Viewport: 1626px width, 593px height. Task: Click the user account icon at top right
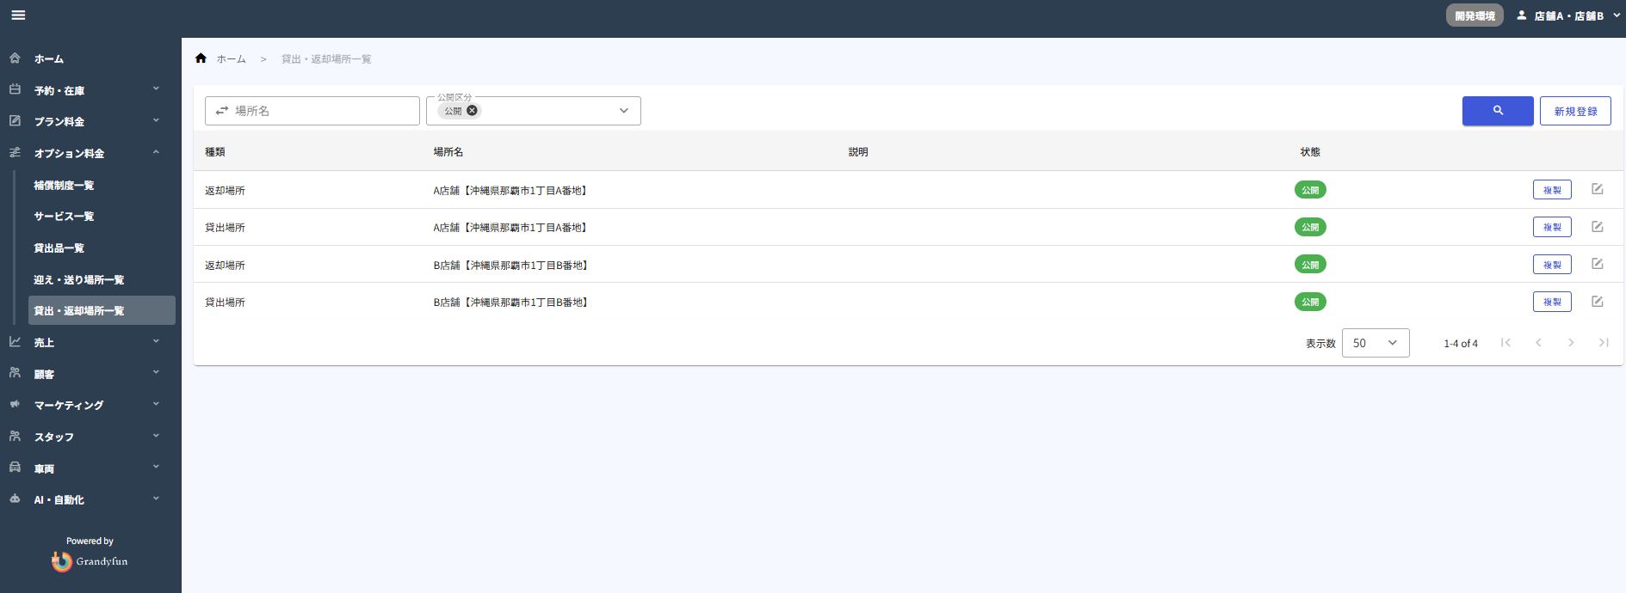[x=1521, y=15]
